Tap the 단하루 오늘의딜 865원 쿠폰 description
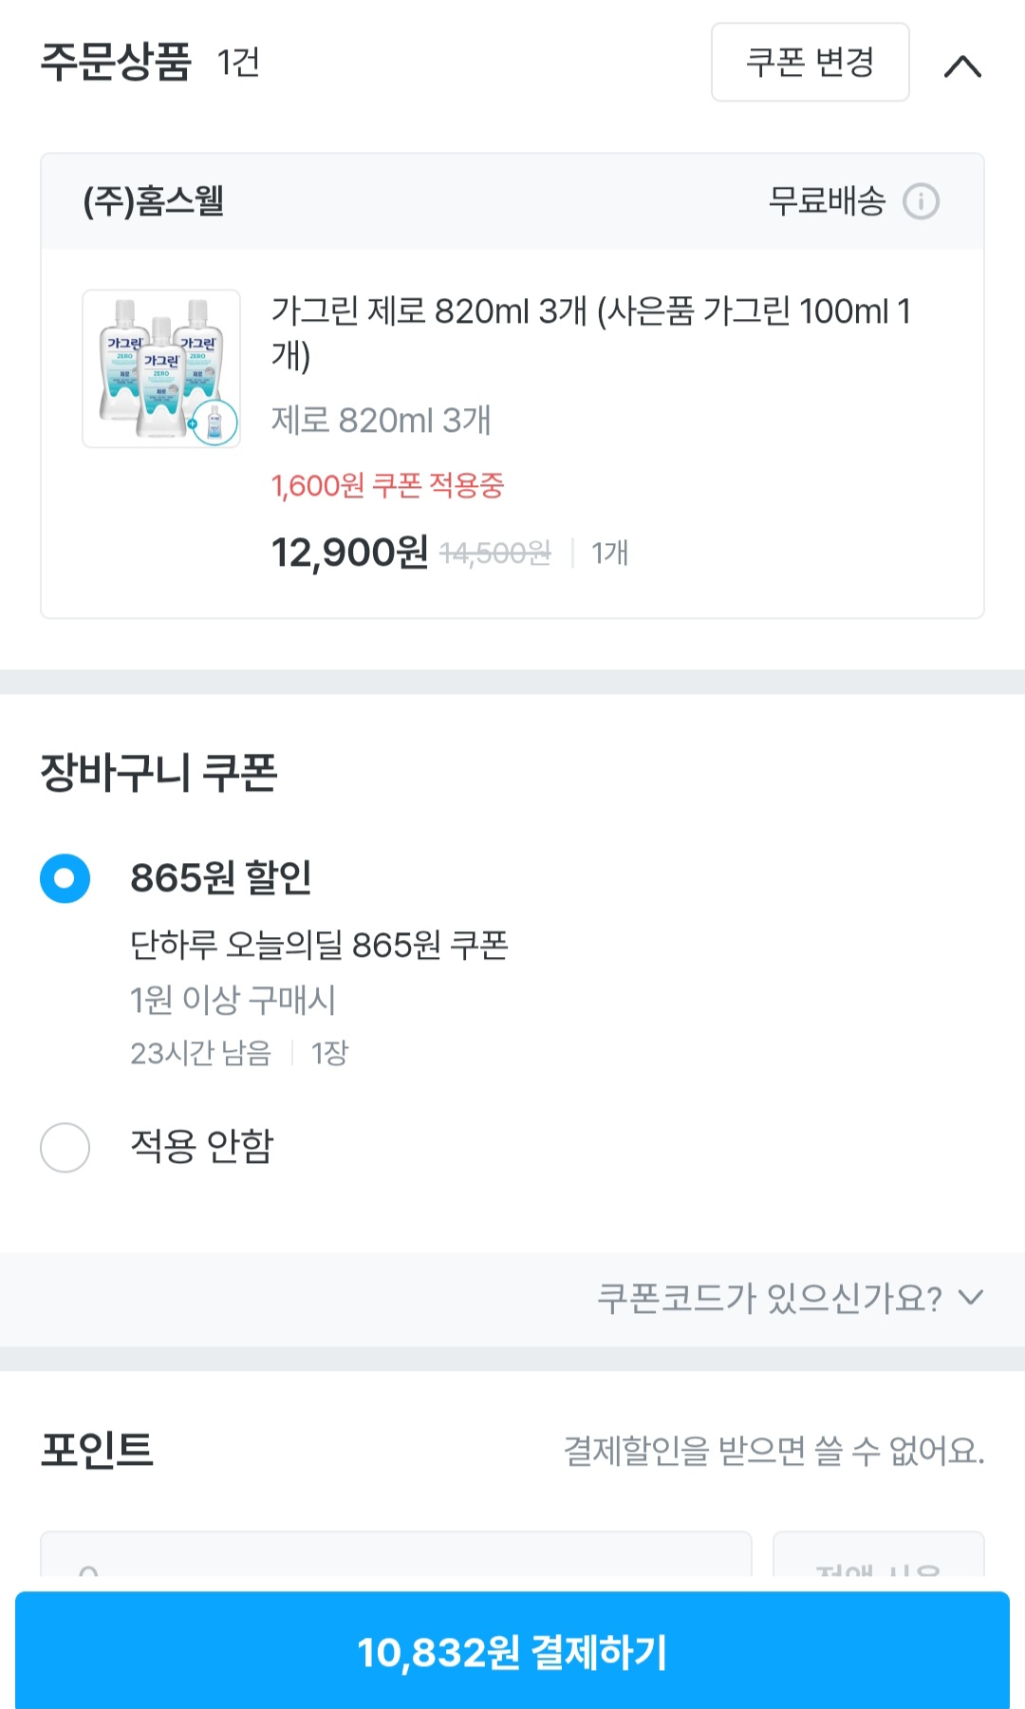This screenshot has height=1709, width=1025. 319,945
